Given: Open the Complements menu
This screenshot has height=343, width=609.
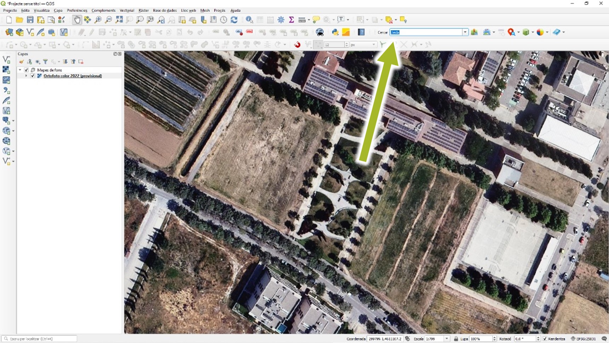Looking at the screenshot, I should 103,10.
